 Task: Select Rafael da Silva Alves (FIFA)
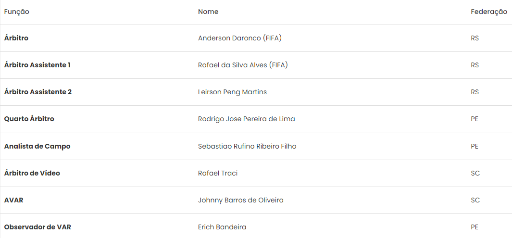243,65
